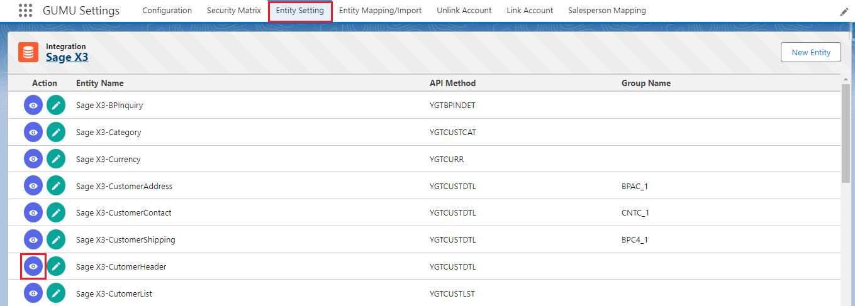Click eye icon for Sage X3-CustomerShipping
The image size is (855, 306).
pyautogui.click(x=33, y=240)
